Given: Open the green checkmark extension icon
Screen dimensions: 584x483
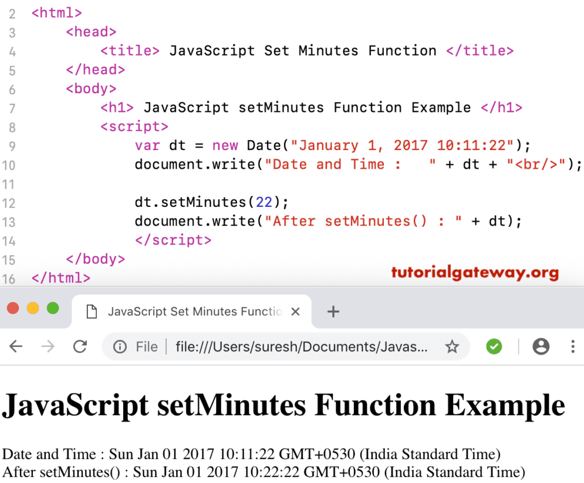Looking at the screenshot, I should (x=494, y=346).
